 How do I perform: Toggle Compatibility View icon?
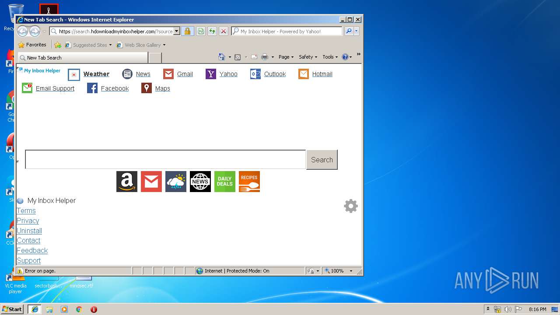coord(201,31)
